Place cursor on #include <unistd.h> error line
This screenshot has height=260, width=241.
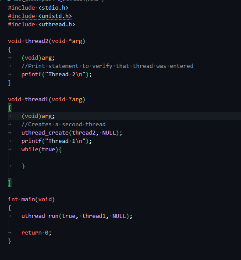coord(40,16)
